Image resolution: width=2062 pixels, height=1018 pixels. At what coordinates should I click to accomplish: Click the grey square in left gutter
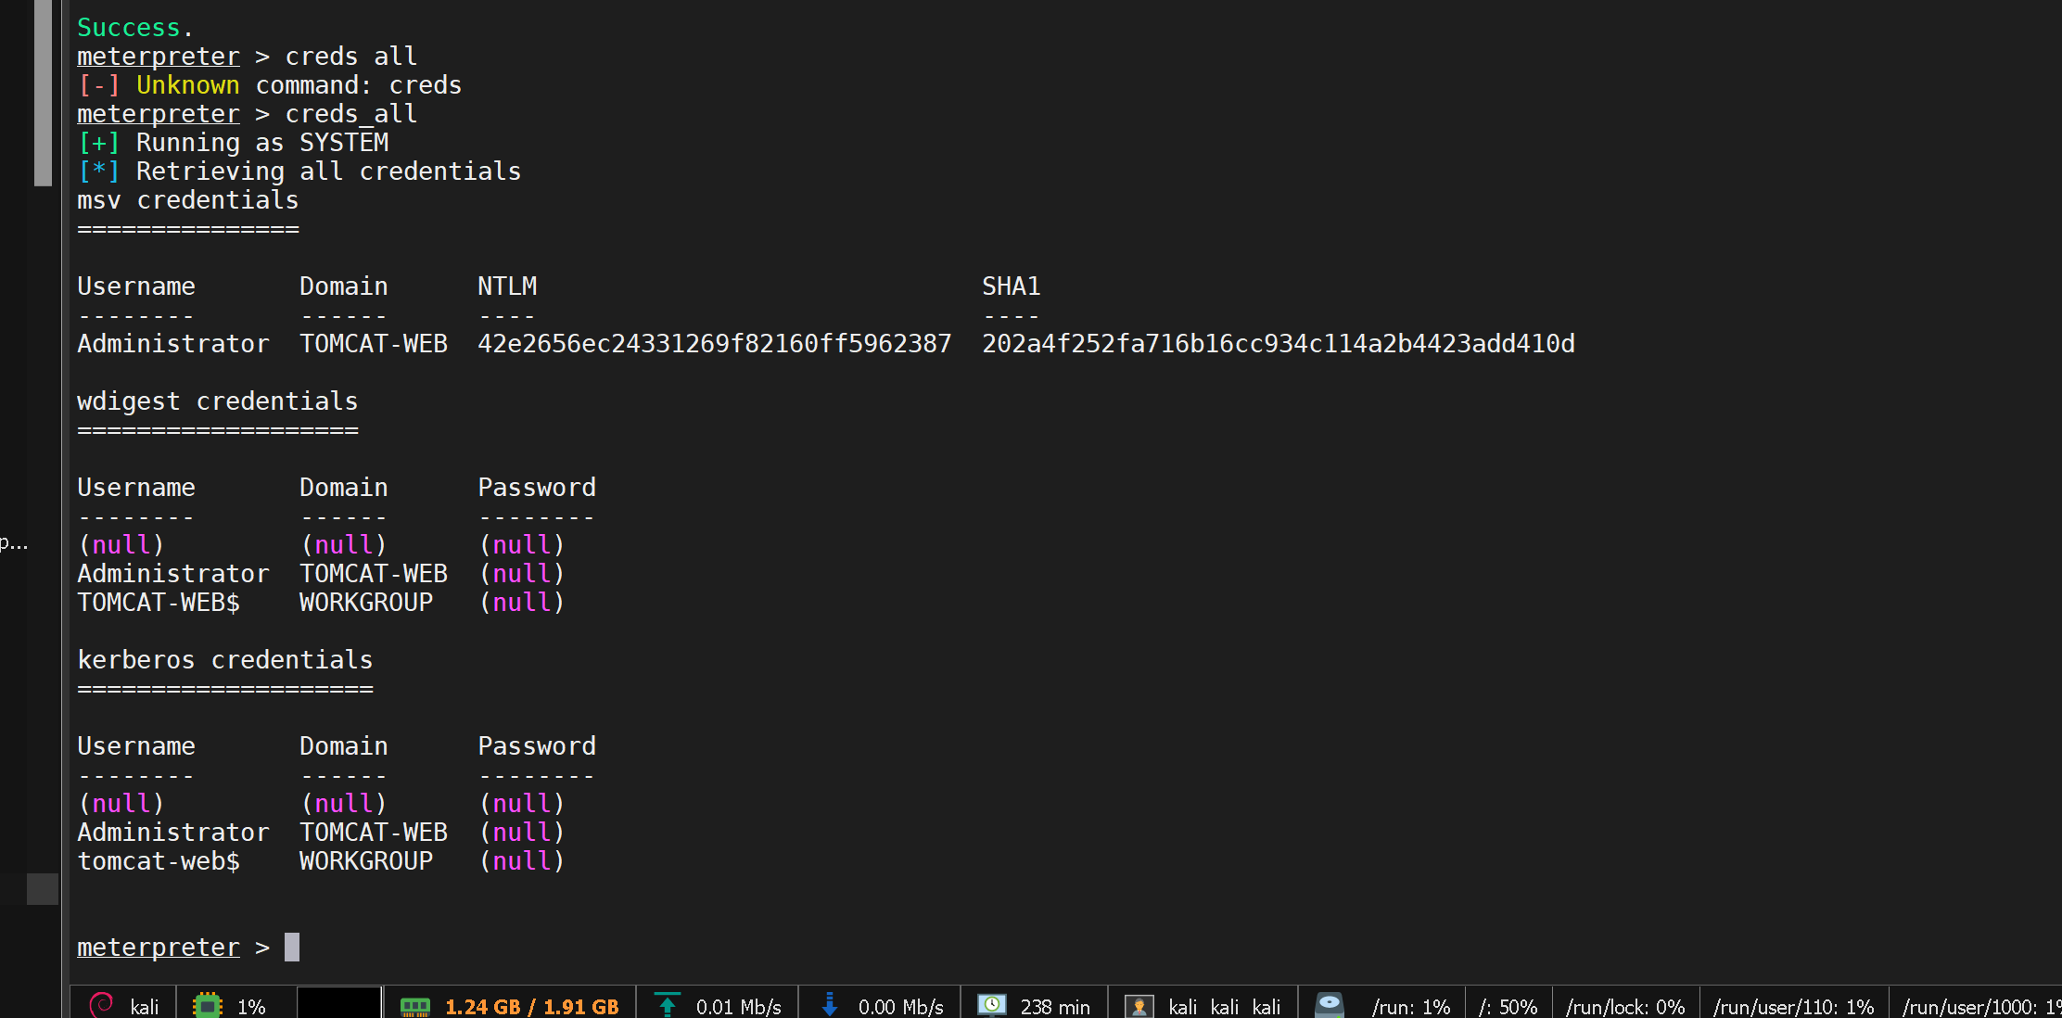click(43, 888)
